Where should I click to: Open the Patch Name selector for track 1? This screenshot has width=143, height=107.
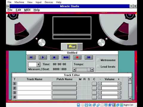tap(65, 84)
